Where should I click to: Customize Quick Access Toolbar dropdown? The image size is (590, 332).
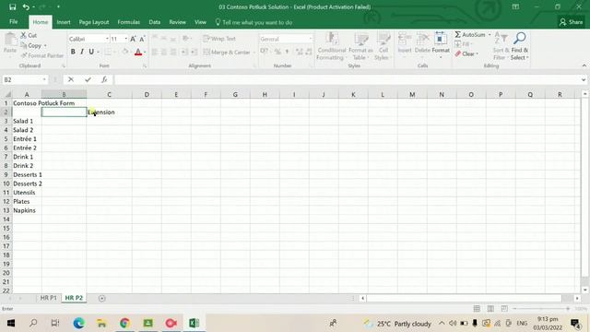pos(58,6)
